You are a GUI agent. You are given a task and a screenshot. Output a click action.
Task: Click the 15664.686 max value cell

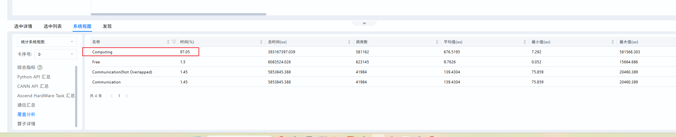629,62
